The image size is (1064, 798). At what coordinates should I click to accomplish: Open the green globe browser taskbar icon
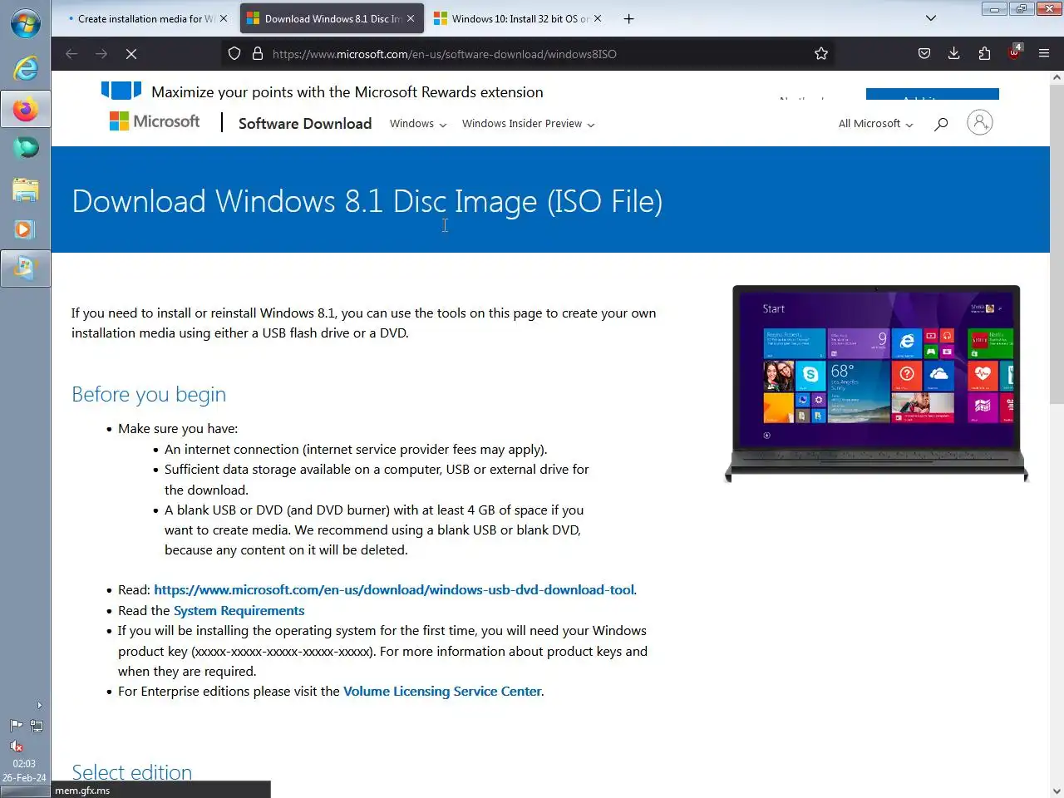click(x=25, y=148)
